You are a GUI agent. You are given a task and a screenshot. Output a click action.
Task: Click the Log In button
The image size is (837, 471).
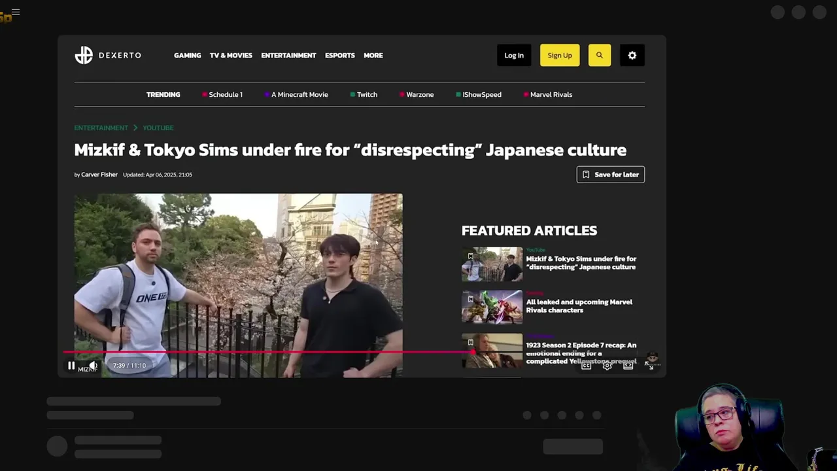pos(514,56)
